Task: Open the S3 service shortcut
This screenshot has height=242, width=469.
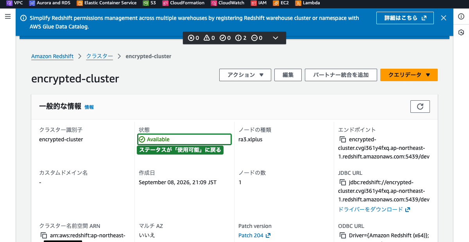Action: tap(149, 3)
